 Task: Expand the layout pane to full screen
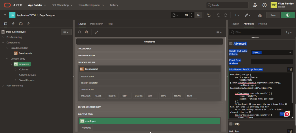tap(97, 32)
